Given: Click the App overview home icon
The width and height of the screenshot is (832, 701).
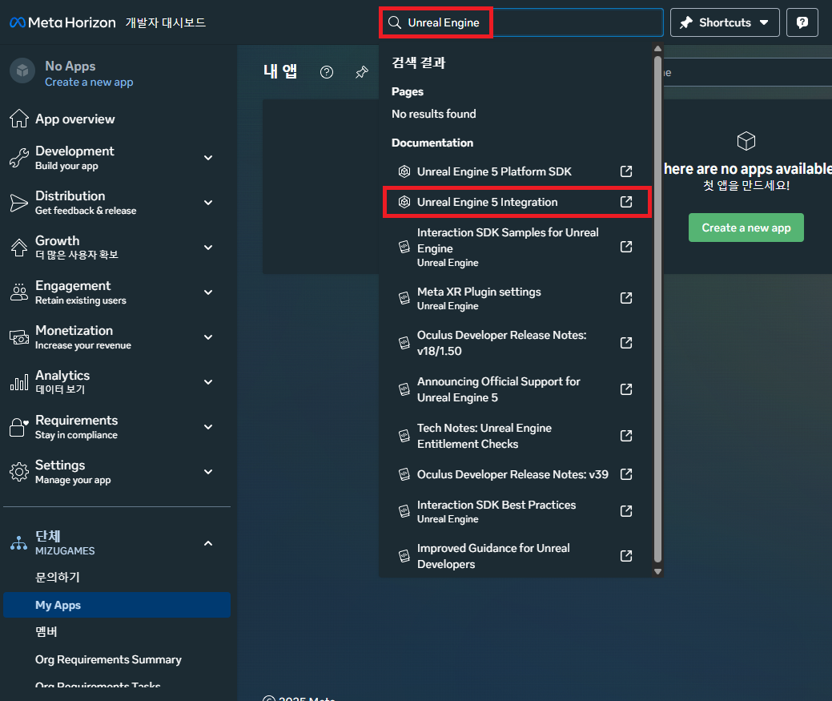Looking at the screenshot, I should click(19, 119).
